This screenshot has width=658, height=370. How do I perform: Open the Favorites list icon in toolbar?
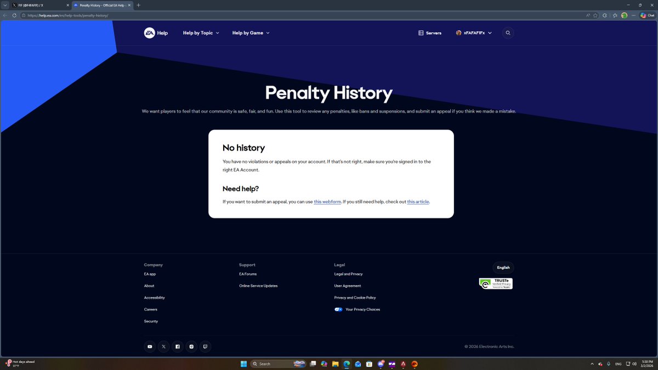615,15
